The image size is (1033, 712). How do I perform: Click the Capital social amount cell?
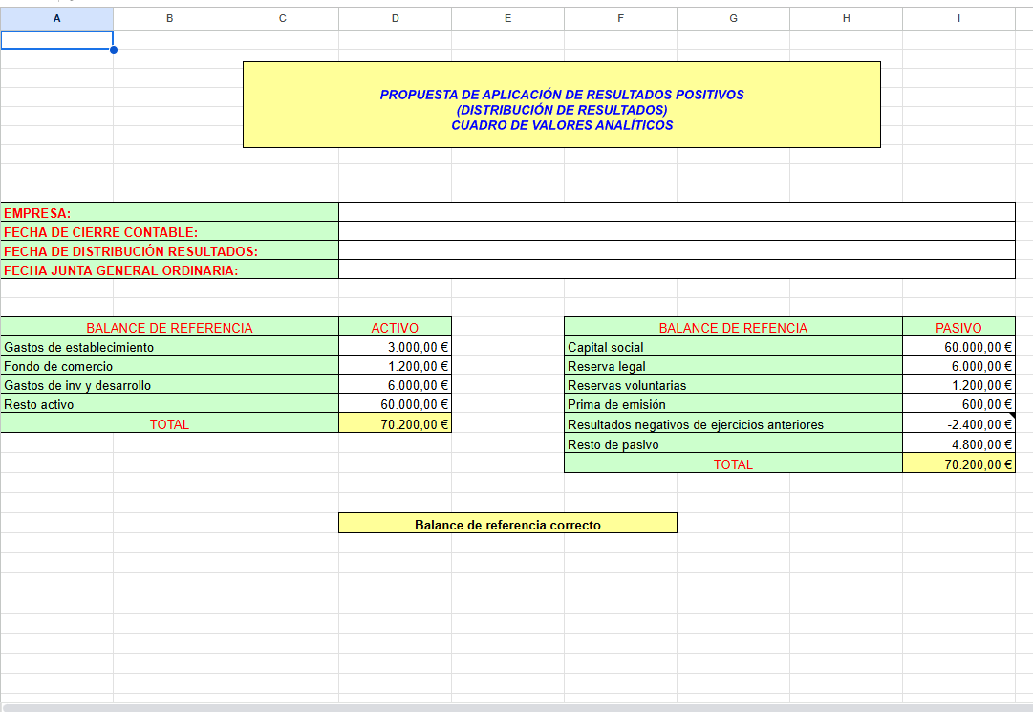coord(958,347)
